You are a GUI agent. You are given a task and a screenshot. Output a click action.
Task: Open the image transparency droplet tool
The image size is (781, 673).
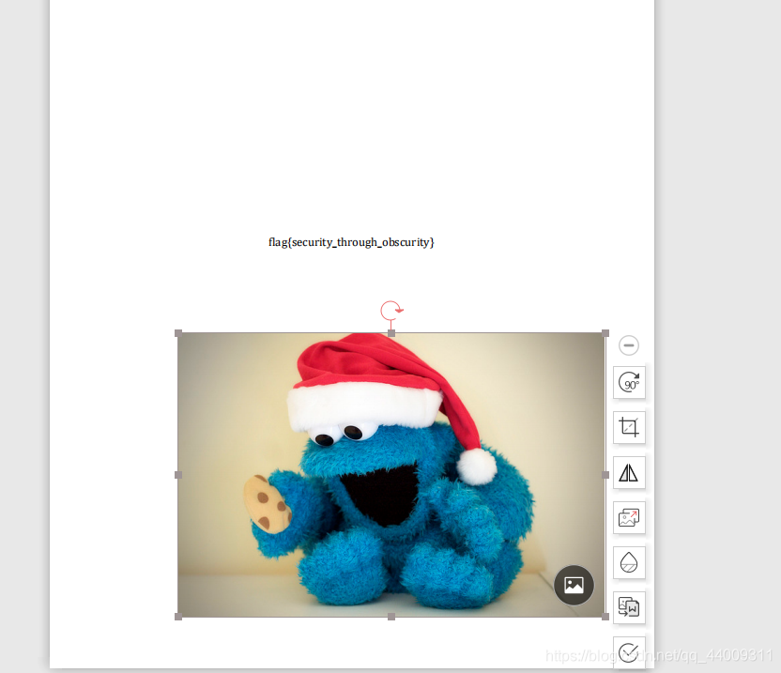coord(629,563)
